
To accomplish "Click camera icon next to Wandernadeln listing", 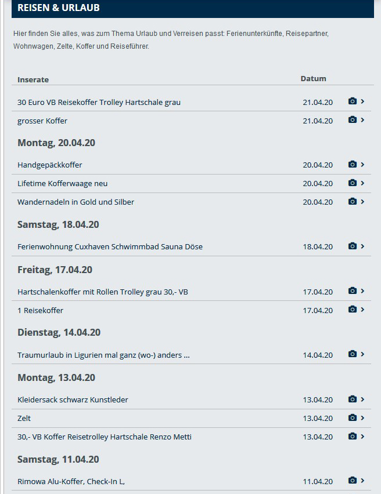I will pyautogui.click(x=352, y=202).
